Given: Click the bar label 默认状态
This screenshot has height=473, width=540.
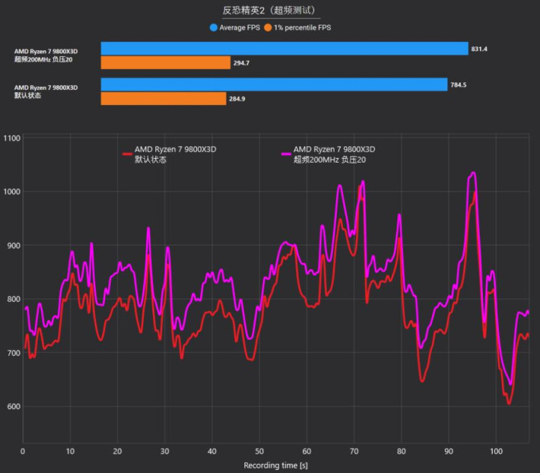Looking at the screenshot, I should tap(28, 95).
